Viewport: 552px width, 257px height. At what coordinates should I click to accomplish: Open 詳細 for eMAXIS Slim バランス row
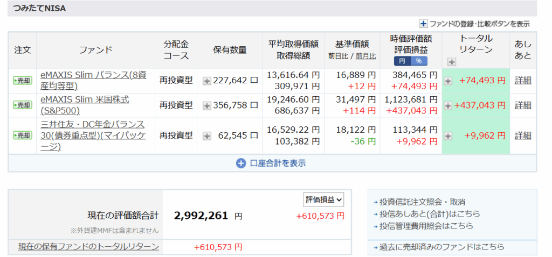pos(523,81)
